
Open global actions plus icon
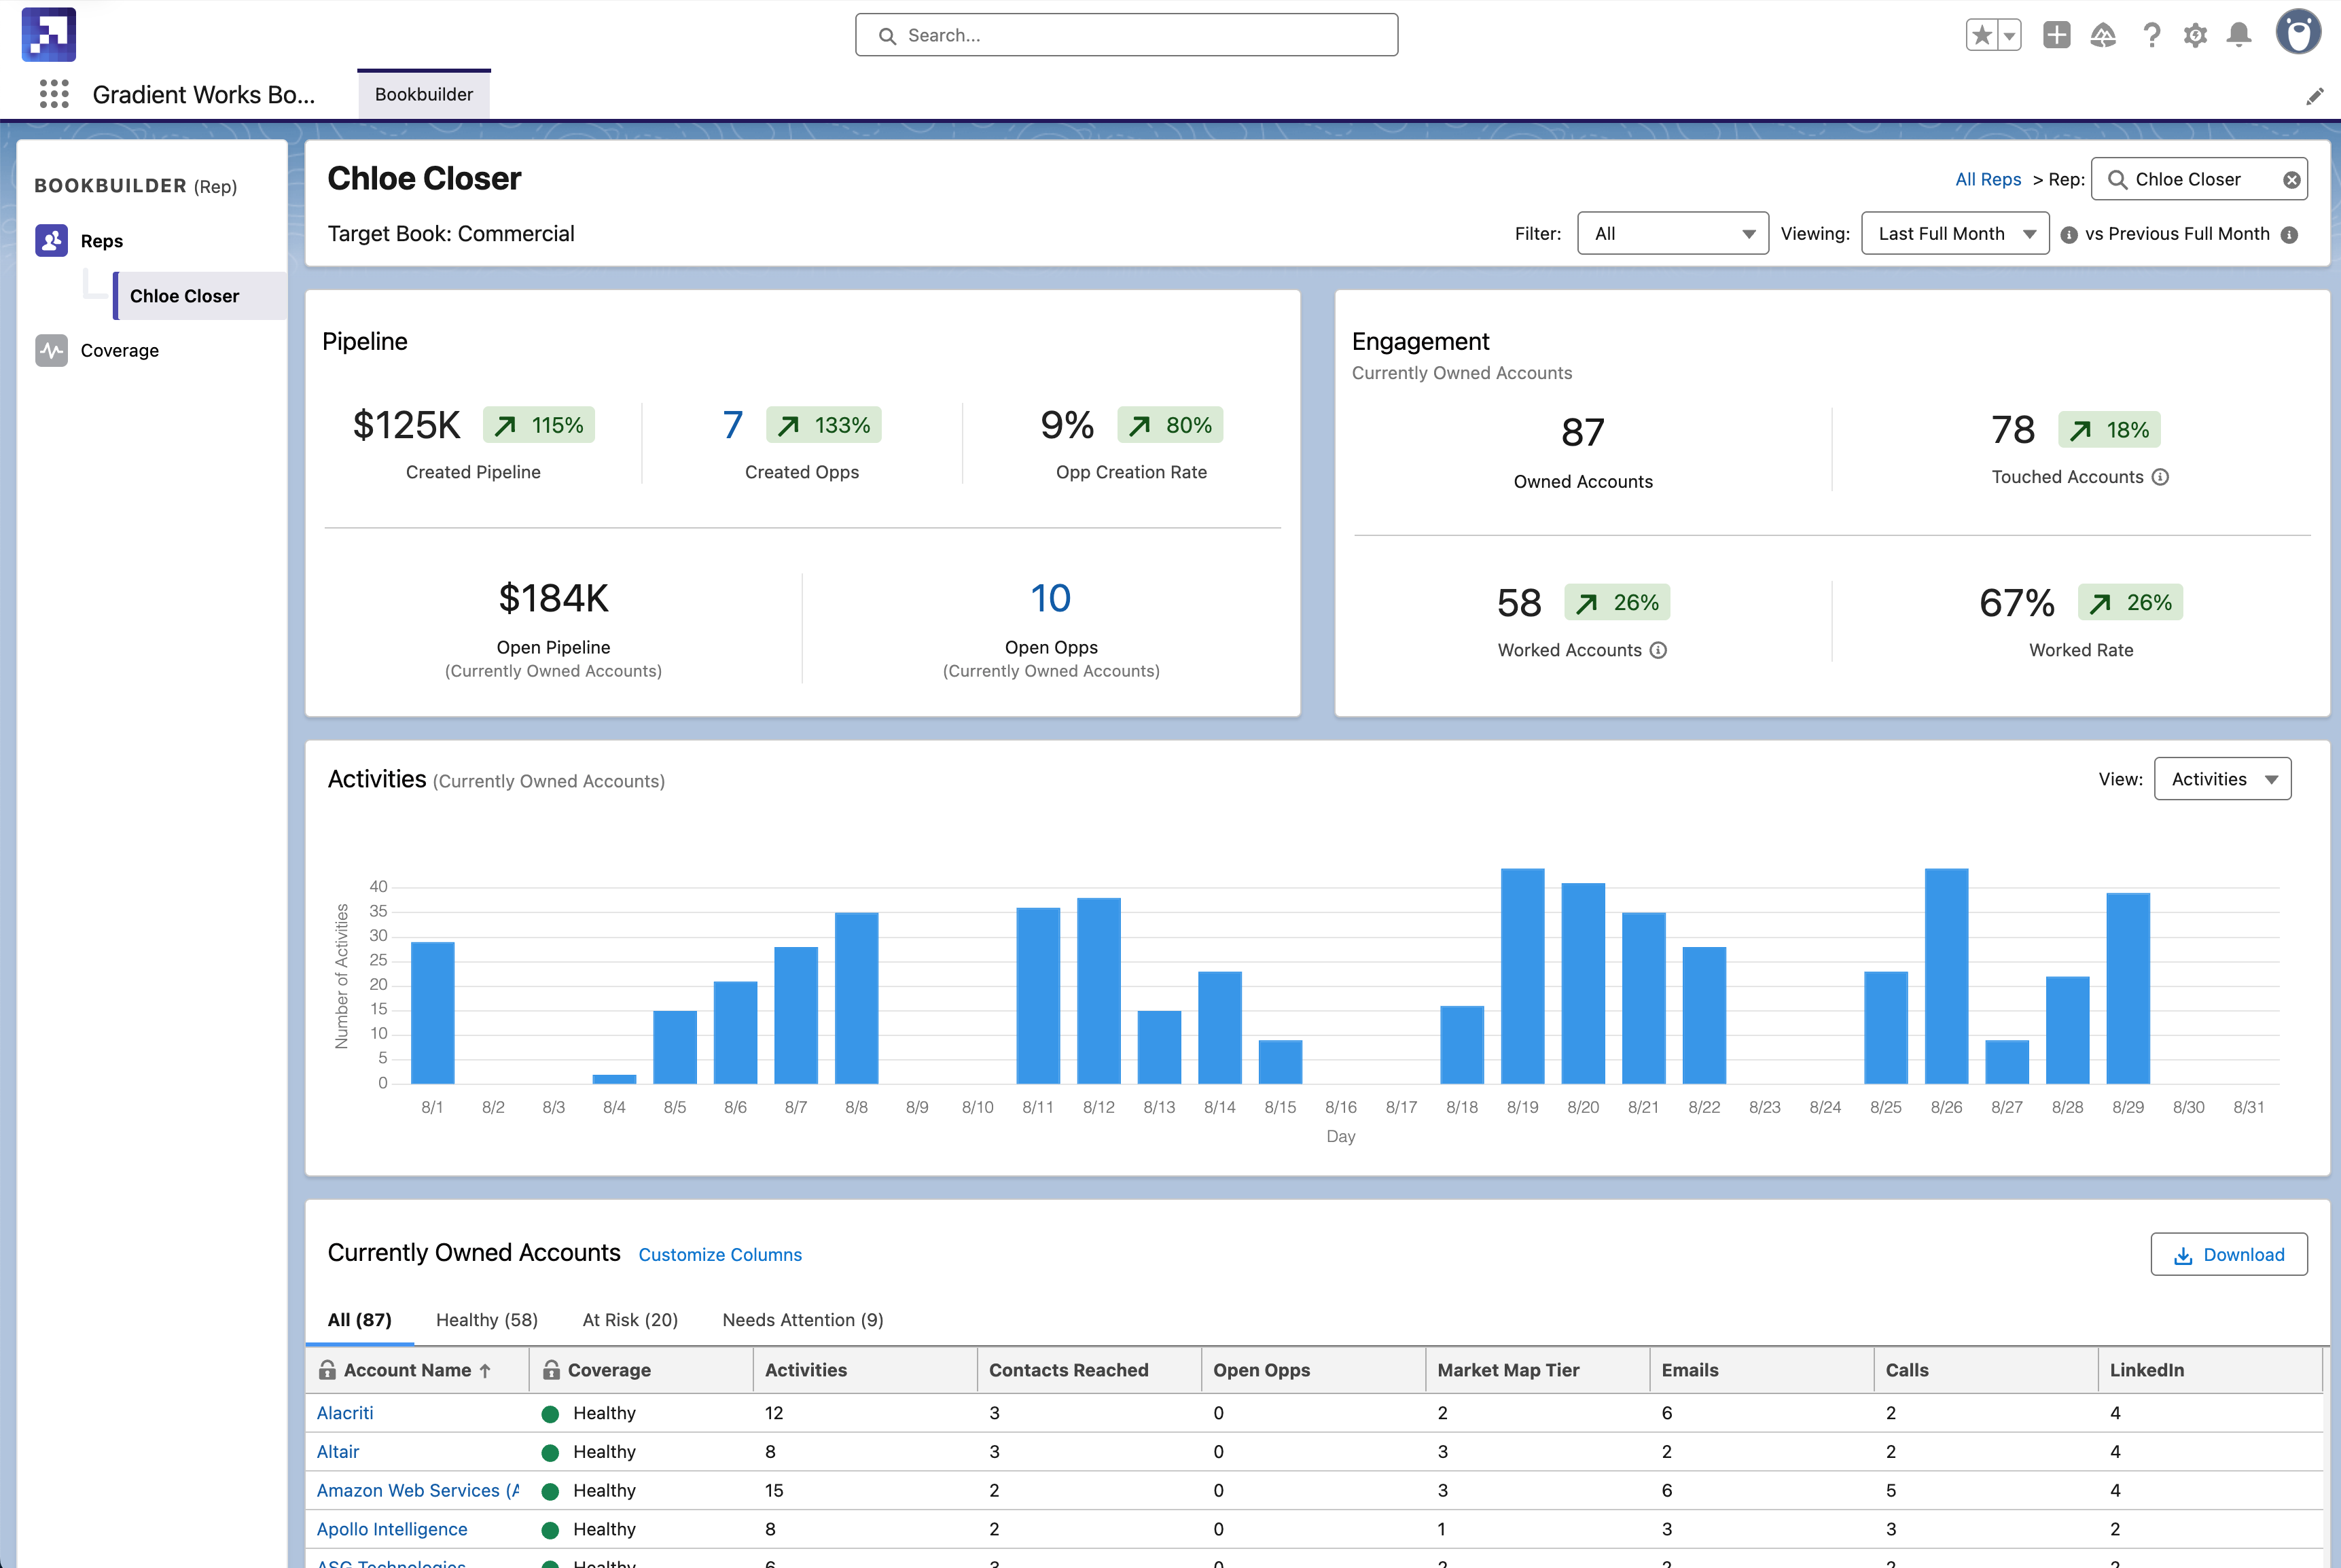click(2056, 35)
